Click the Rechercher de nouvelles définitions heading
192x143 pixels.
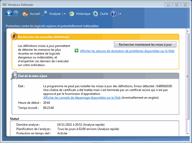43,37
